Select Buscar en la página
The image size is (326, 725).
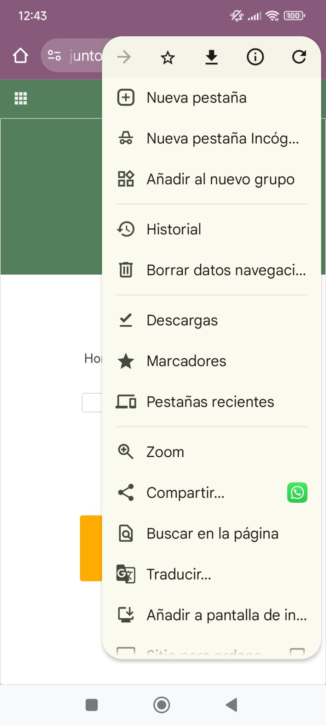pyautogui.click(x=212, y=533)
